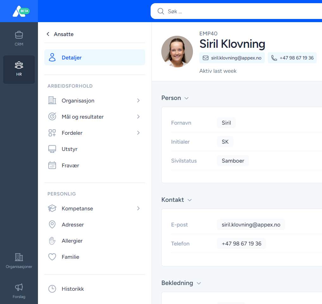Open the Adresser menu item
The width and height of the screenshot is (322, 304).
coord(73,225)
